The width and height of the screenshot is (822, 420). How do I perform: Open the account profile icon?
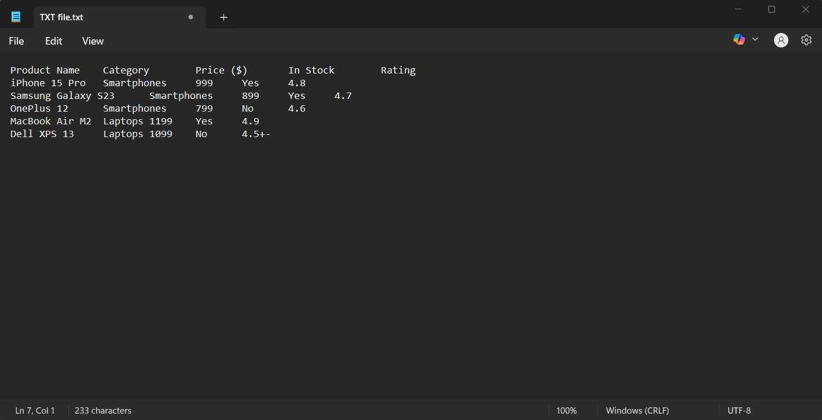[781, 40]
